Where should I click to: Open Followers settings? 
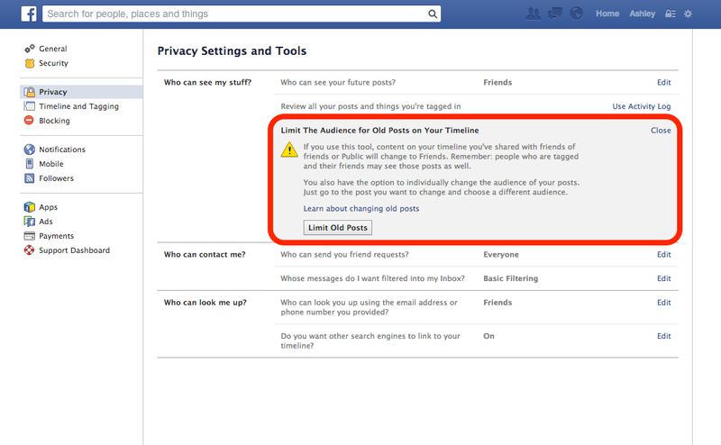56,177
